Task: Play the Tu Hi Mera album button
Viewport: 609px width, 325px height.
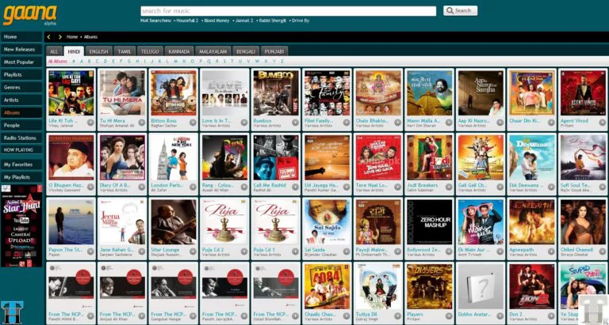Action: tap(142, 123)
